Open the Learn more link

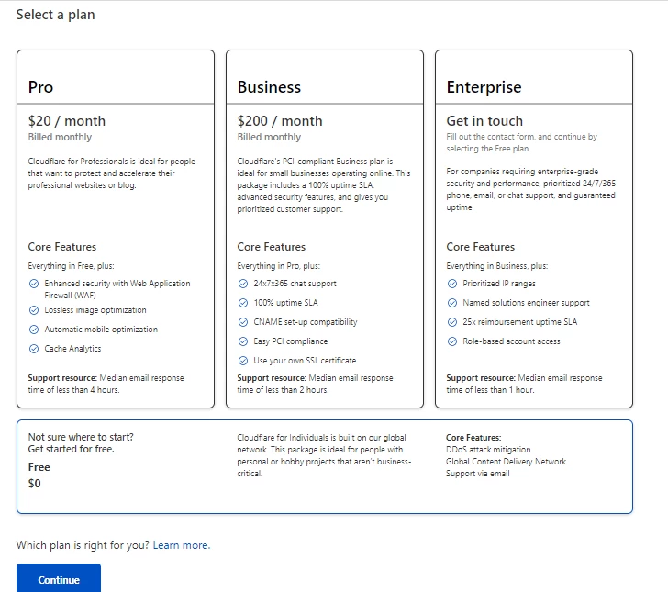pyautogui.click(x=182, y=545)
